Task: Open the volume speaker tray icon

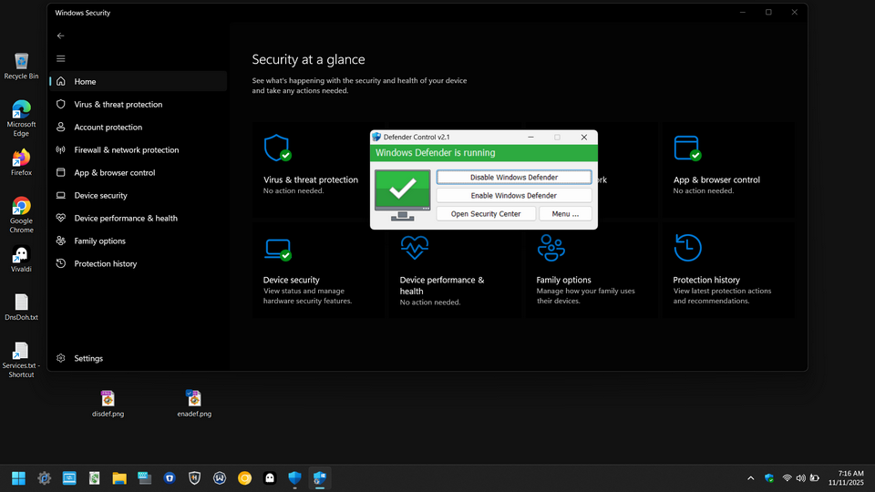Action: coord(801,478)
